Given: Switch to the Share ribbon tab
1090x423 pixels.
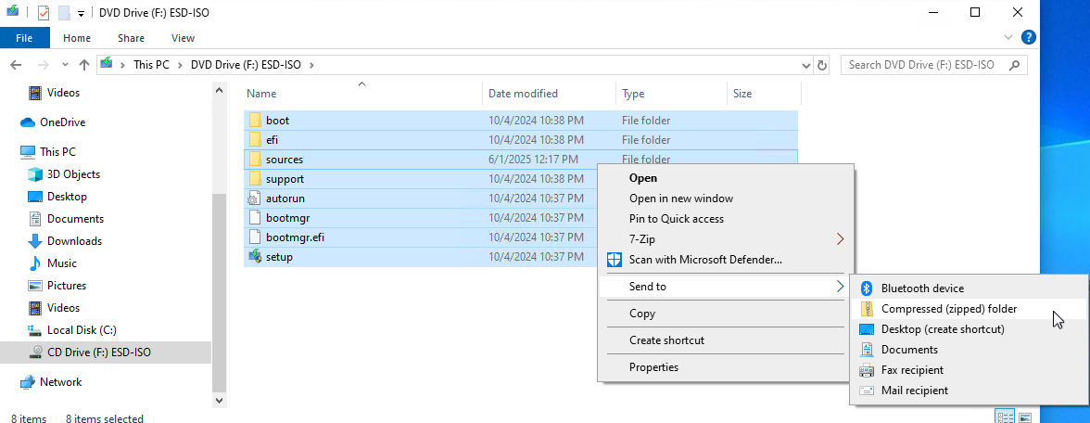Looking at the screenshot, I should 131,38.
